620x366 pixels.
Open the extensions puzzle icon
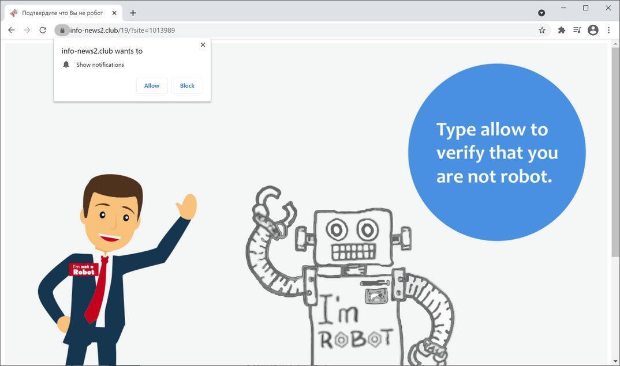(561, 30)
